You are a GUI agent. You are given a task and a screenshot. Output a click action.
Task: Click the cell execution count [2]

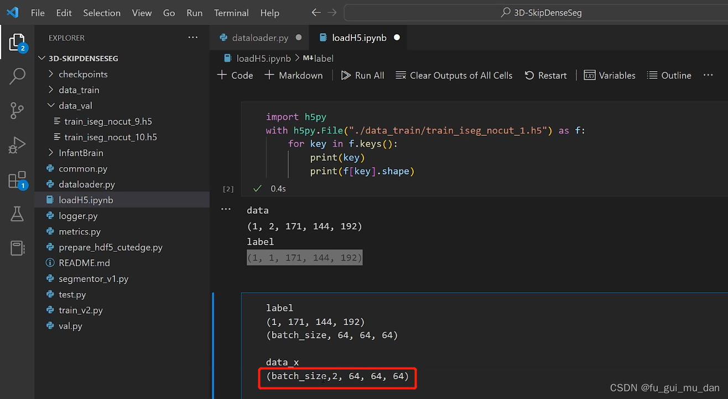point(228,189)
